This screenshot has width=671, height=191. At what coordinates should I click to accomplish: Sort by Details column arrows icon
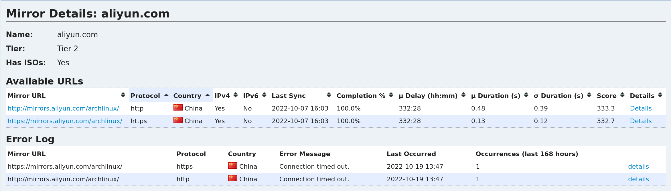coord(660,95)
